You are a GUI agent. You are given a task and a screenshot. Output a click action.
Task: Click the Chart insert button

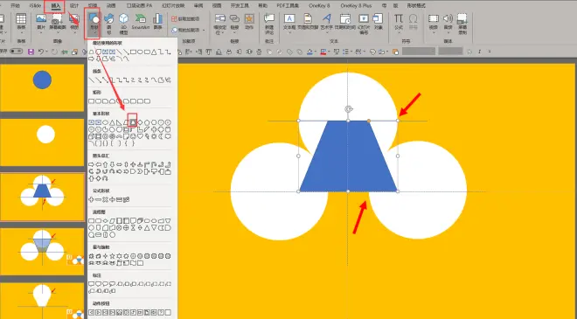point(157,21)
